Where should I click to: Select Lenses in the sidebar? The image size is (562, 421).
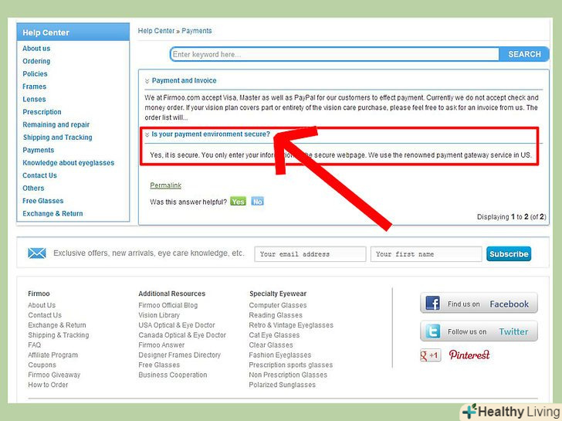tap(34, 100)
